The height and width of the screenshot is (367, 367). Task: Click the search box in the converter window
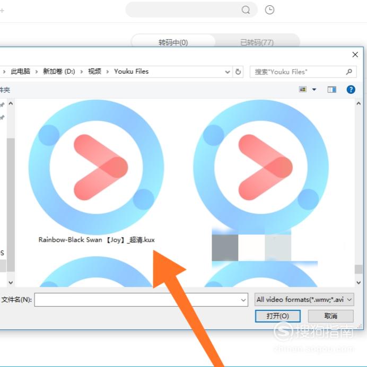191,10
